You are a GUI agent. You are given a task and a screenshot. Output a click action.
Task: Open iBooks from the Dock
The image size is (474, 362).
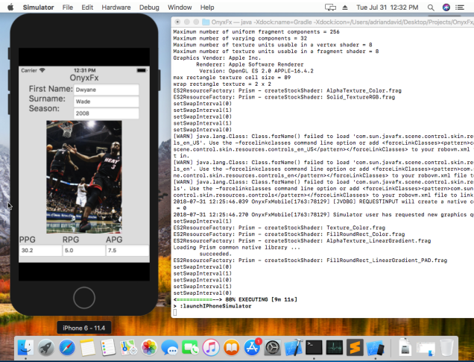point(231,348)
